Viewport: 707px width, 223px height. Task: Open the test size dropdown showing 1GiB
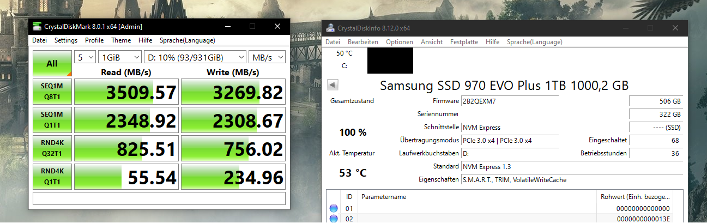pyautogui.click(x=119, y=57)
